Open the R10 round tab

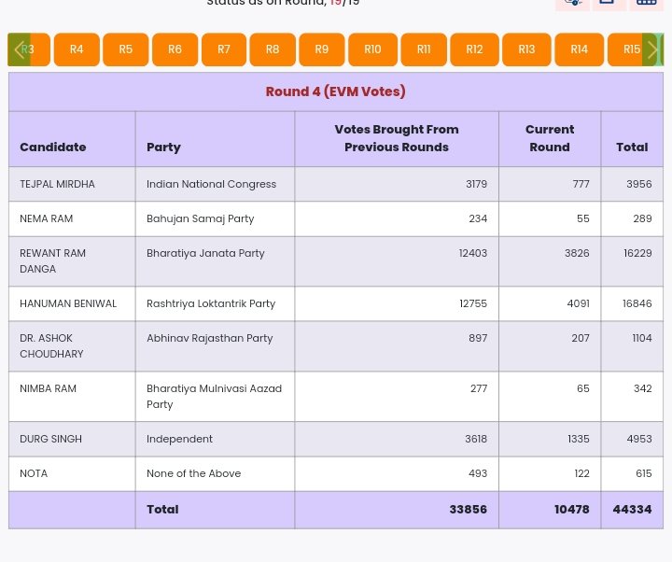coord(372,49)
